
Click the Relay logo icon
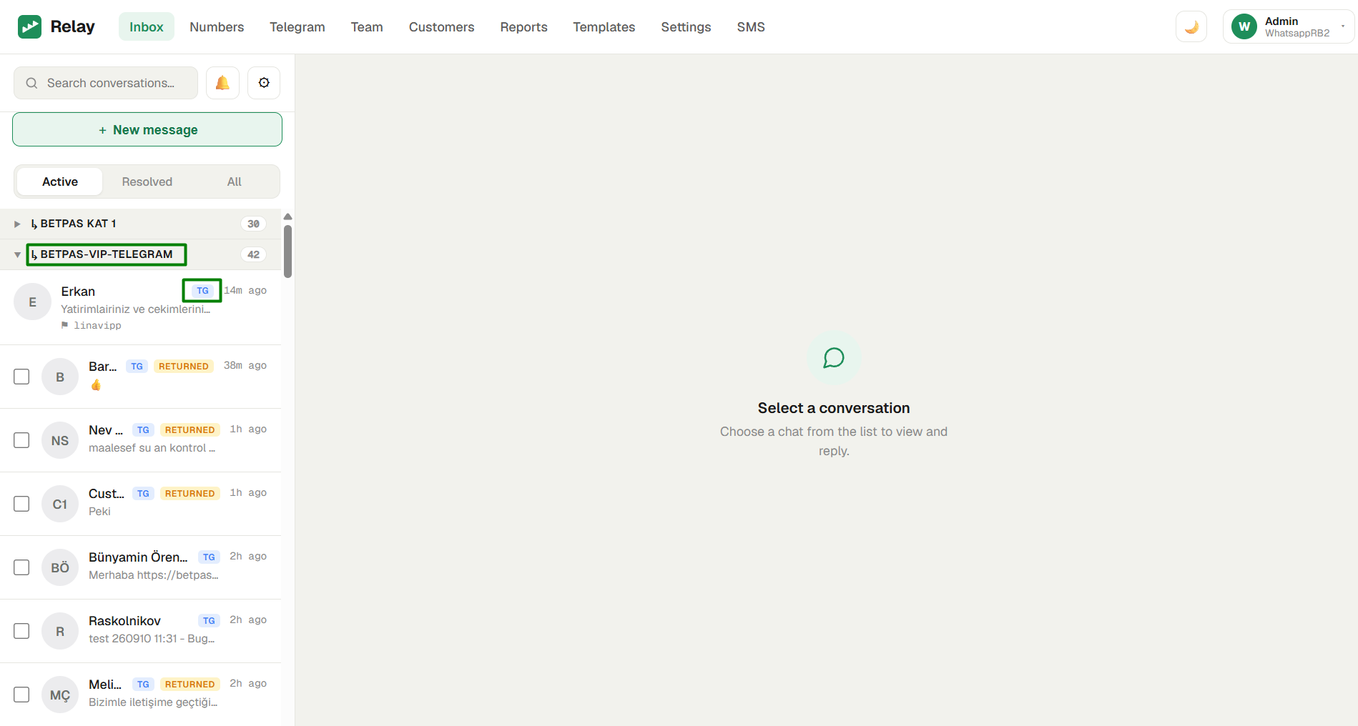[29, 27]
